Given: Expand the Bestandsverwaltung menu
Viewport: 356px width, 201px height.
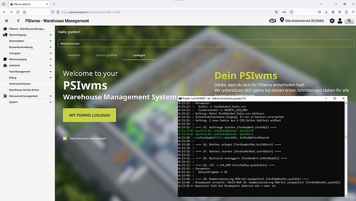Looking at the screenshot, I should click(50, 47).
